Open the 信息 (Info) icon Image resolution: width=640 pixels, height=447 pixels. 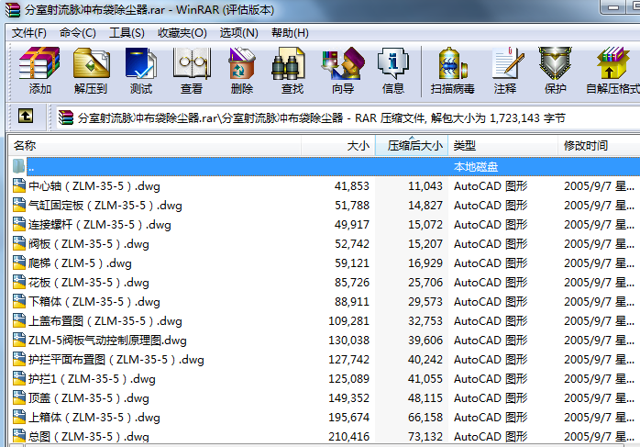click(x=393, y=63)
